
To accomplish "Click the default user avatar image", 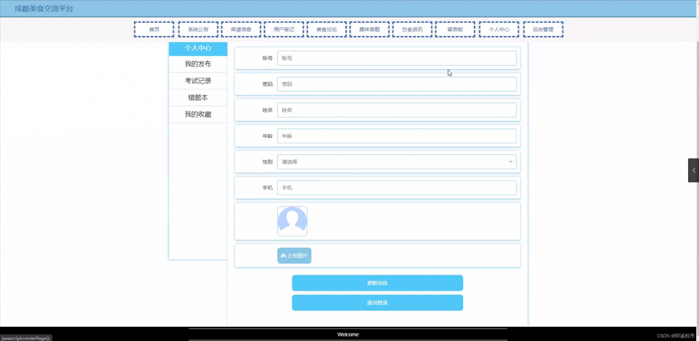I will point(292,221).
